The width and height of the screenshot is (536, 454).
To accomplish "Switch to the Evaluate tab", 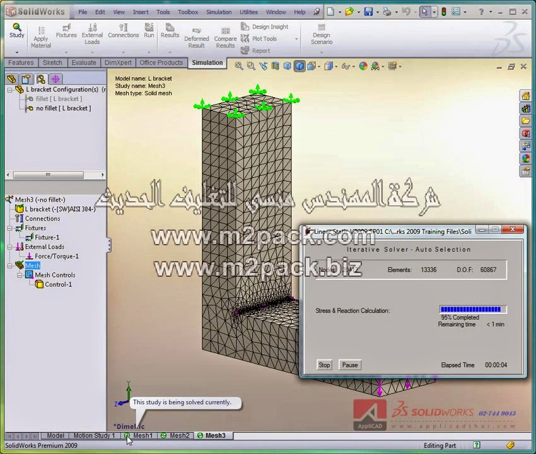I will (x=84, y=62).
